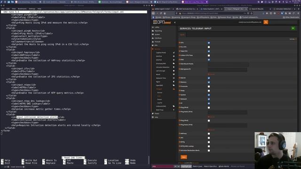Click the Unbound DNS tag icon
The width and height of the screenshot is (301, 169).
coord(174,107)
